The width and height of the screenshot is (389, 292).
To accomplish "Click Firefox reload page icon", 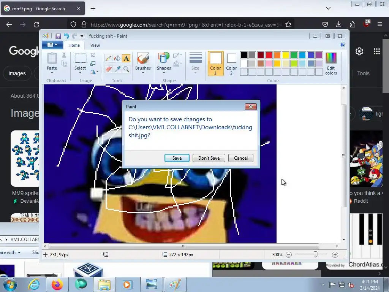I will [x=36, y=25].
